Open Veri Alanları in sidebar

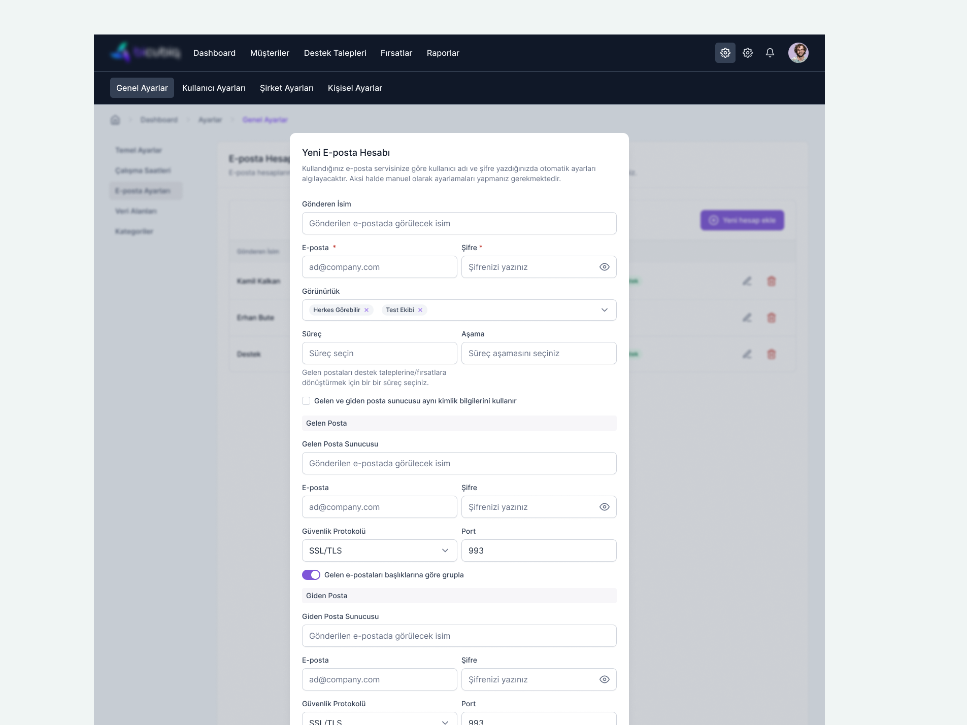pyautogui.click(x=136, y=211)
